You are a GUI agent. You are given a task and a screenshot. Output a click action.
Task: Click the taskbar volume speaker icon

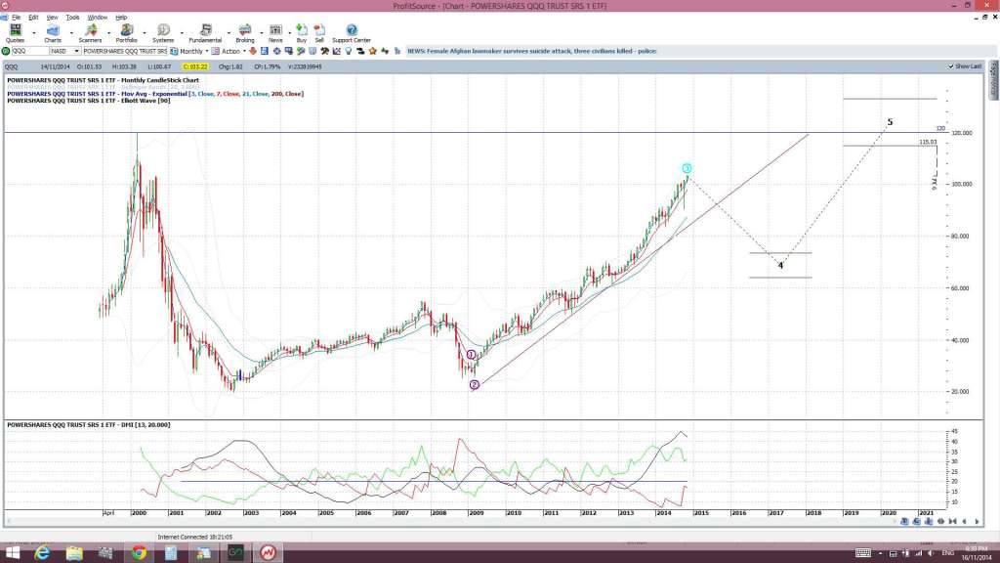931,553
